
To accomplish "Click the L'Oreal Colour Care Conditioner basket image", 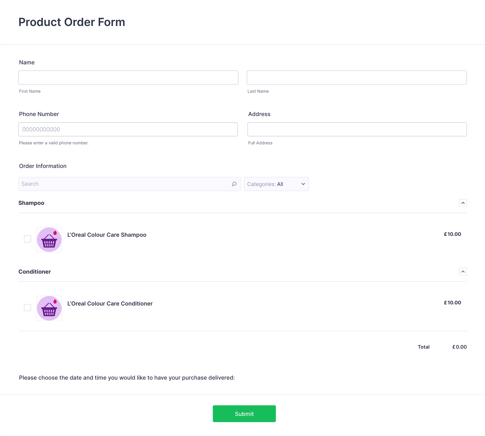I will point(49,308).
